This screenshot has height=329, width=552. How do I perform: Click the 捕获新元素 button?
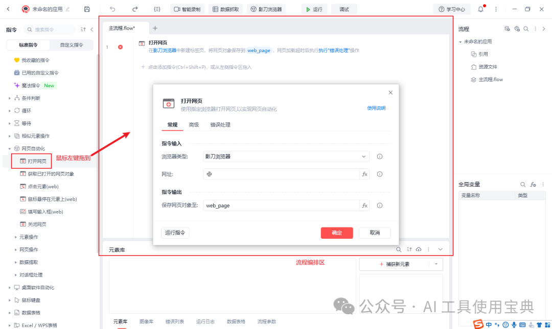click(394, 264)
